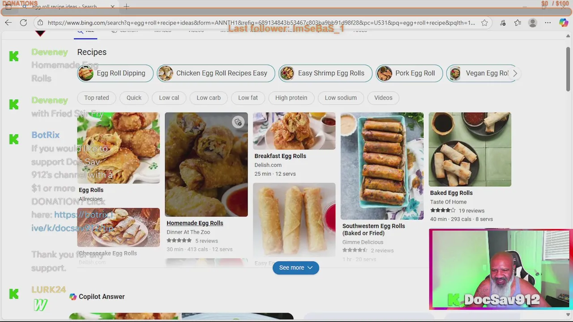573x322 pixels.
Task: Select Chicken Egg Roll Recipes Easy suggestion
Action: tap(216, 73)
